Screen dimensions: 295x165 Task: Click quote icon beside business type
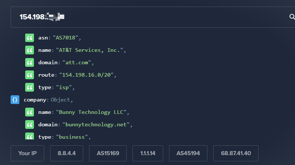pos(30,136)
